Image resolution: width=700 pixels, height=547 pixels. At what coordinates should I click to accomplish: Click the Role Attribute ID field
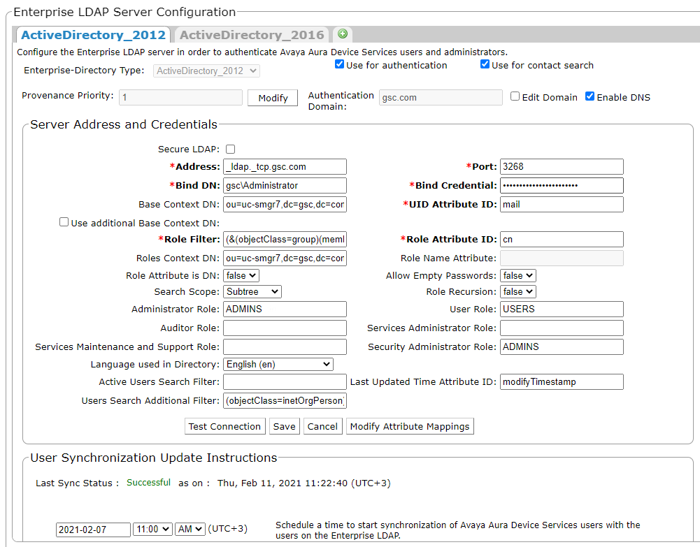coord(562,240)
